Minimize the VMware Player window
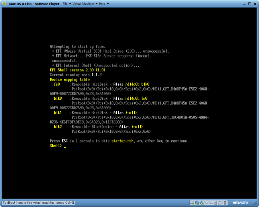 pos(245,4)
